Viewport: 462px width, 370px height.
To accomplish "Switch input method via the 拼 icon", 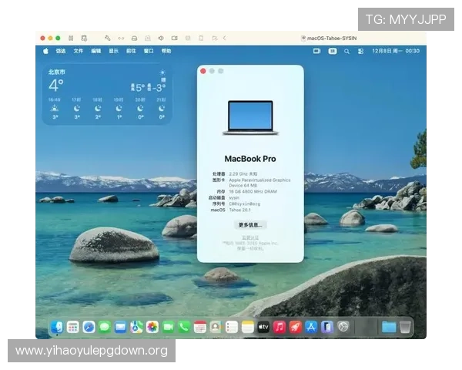I will [333, 51].
